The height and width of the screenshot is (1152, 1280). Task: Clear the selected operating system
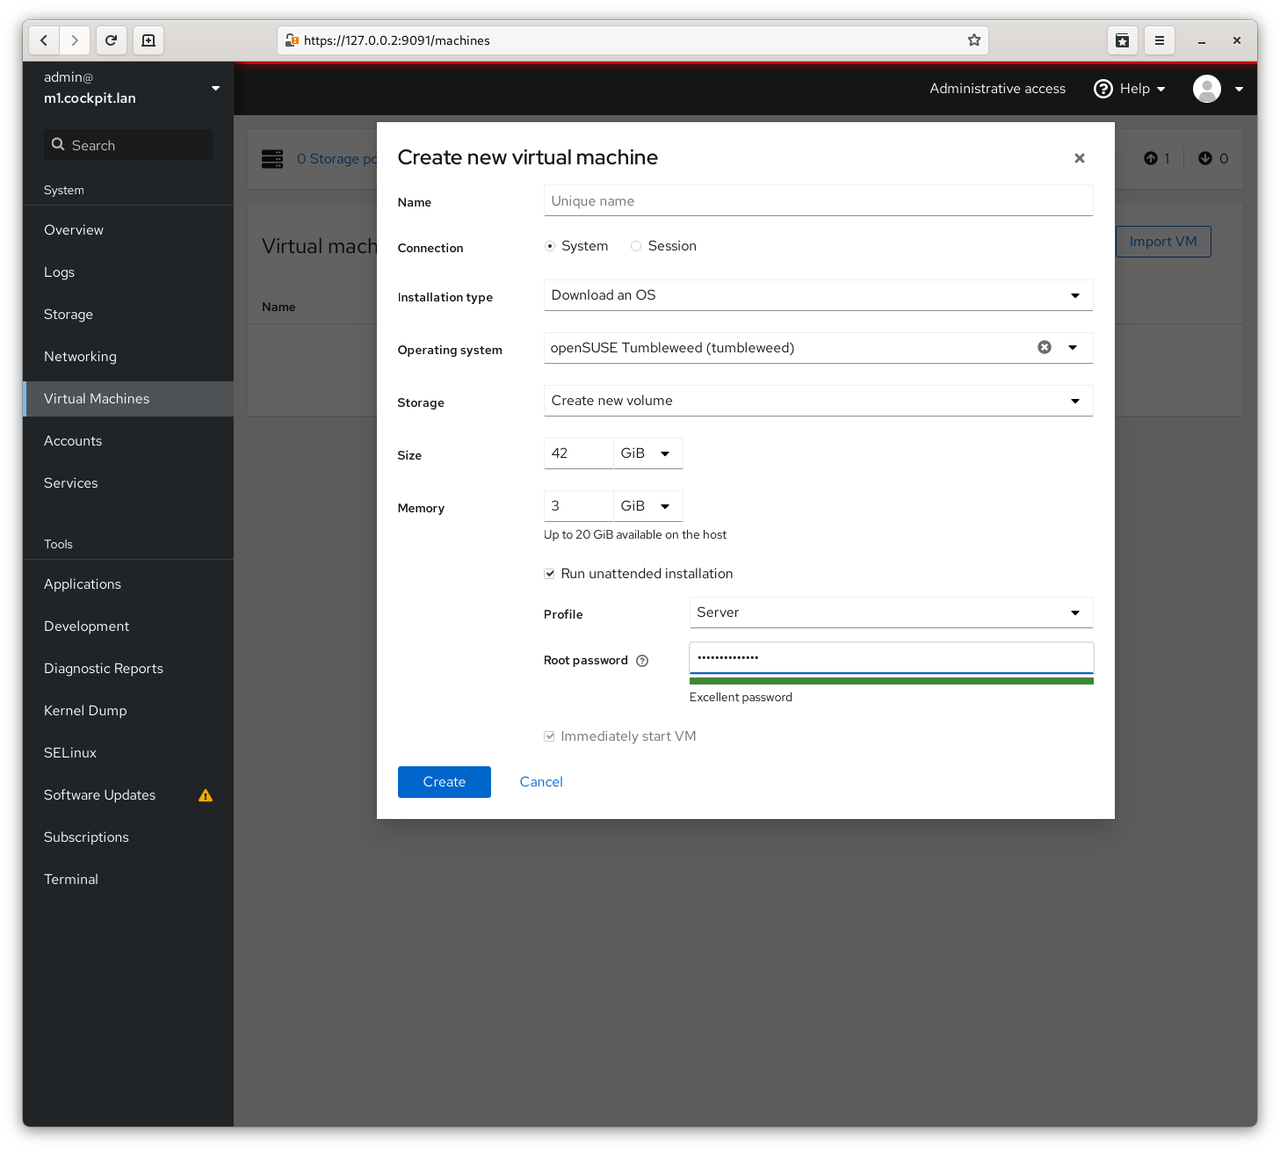point(1044,347)
